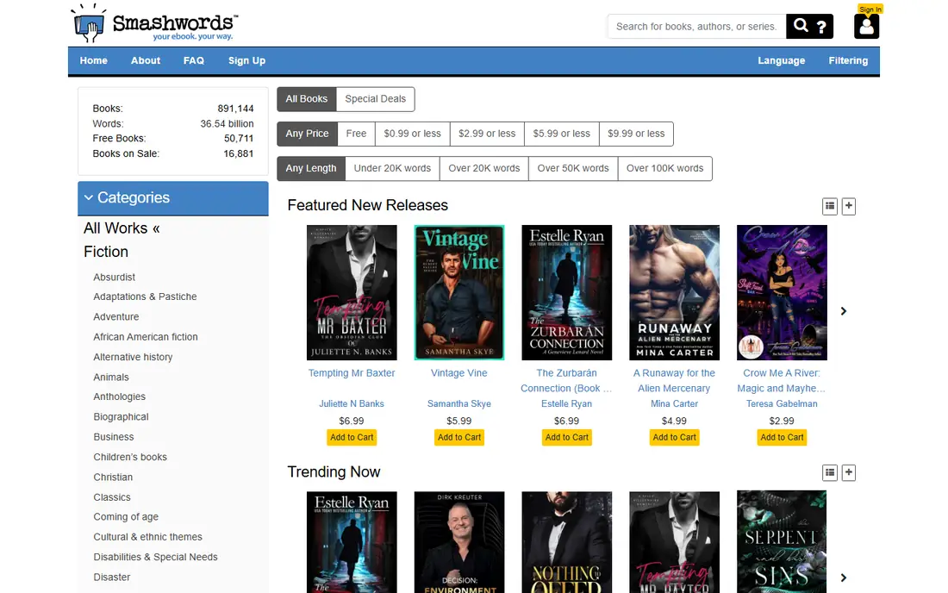Add Vintage Vine to cart
The width and height of the screenshot is (948, 593).
click(459, 438)
